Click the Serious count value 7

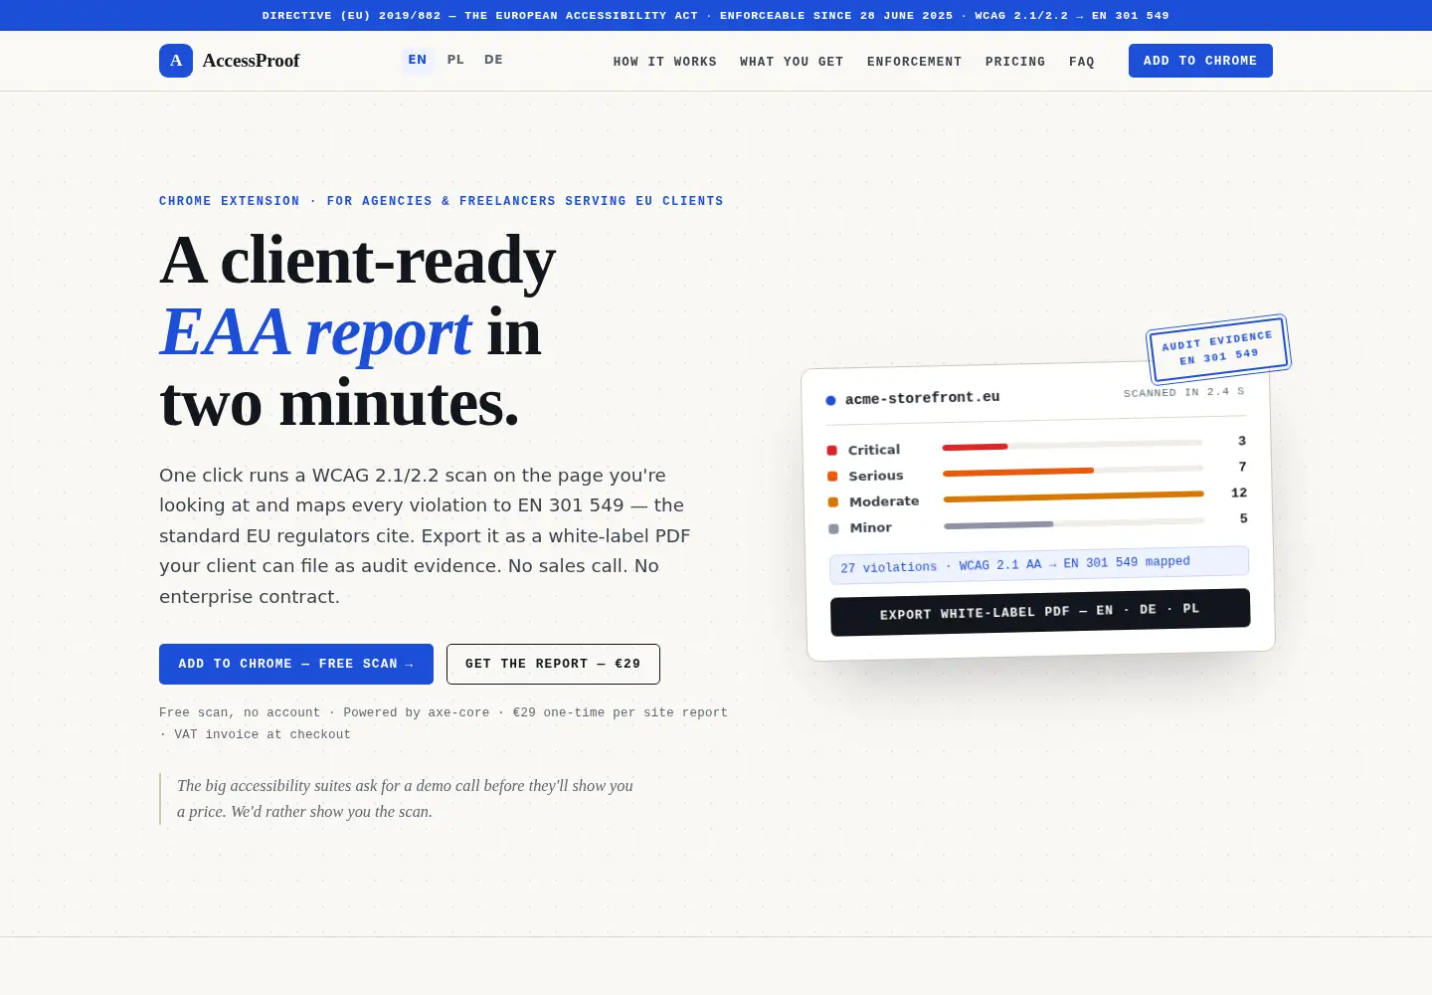click(1242, 467)
